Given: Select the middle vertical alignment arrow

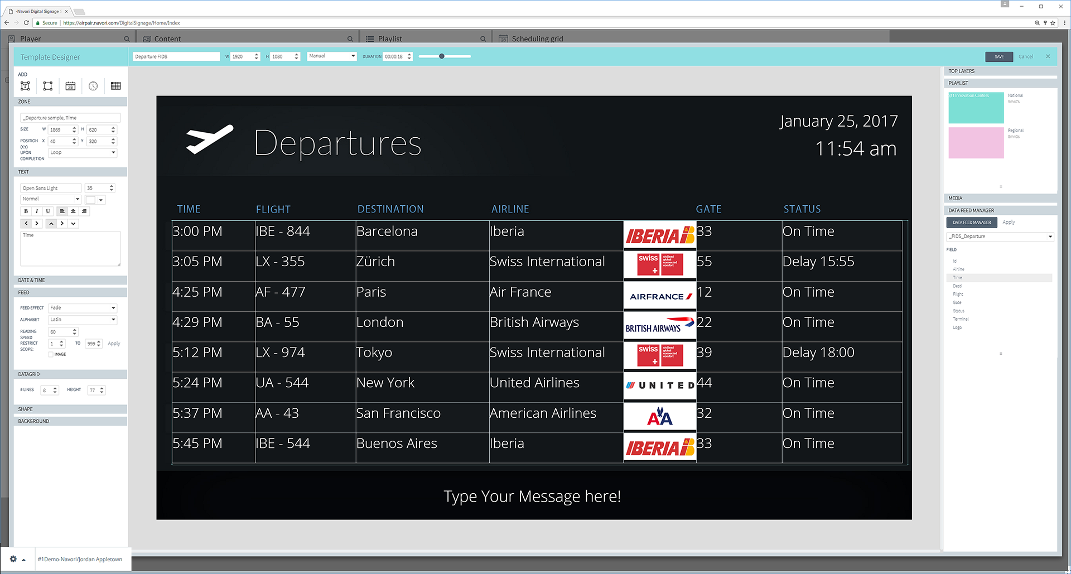Looking at the screenshot, I should coord(62,224).
